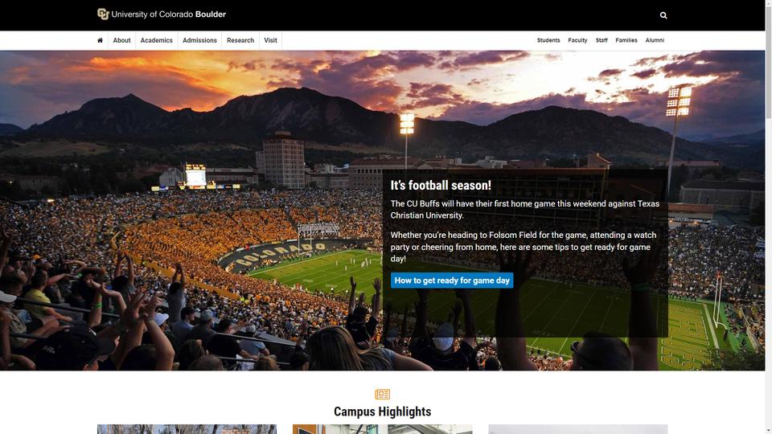
Task: Open the Families audience link
Action: (626, 40)
